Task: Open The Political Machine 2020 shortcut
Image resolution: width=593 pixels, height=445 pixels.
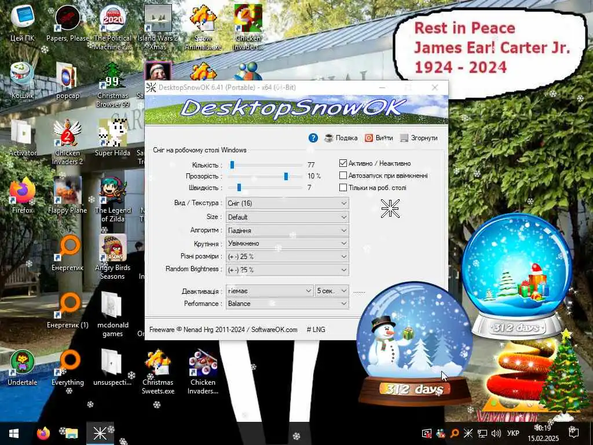Action: [113, 27]
